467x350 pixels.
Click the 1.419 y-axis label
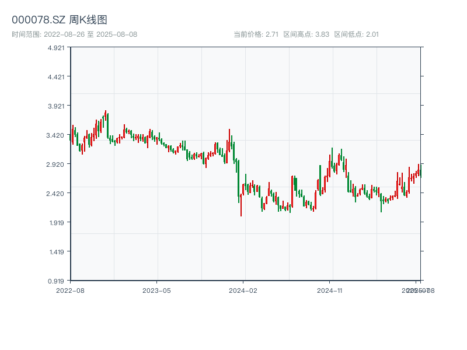[56, 252]
